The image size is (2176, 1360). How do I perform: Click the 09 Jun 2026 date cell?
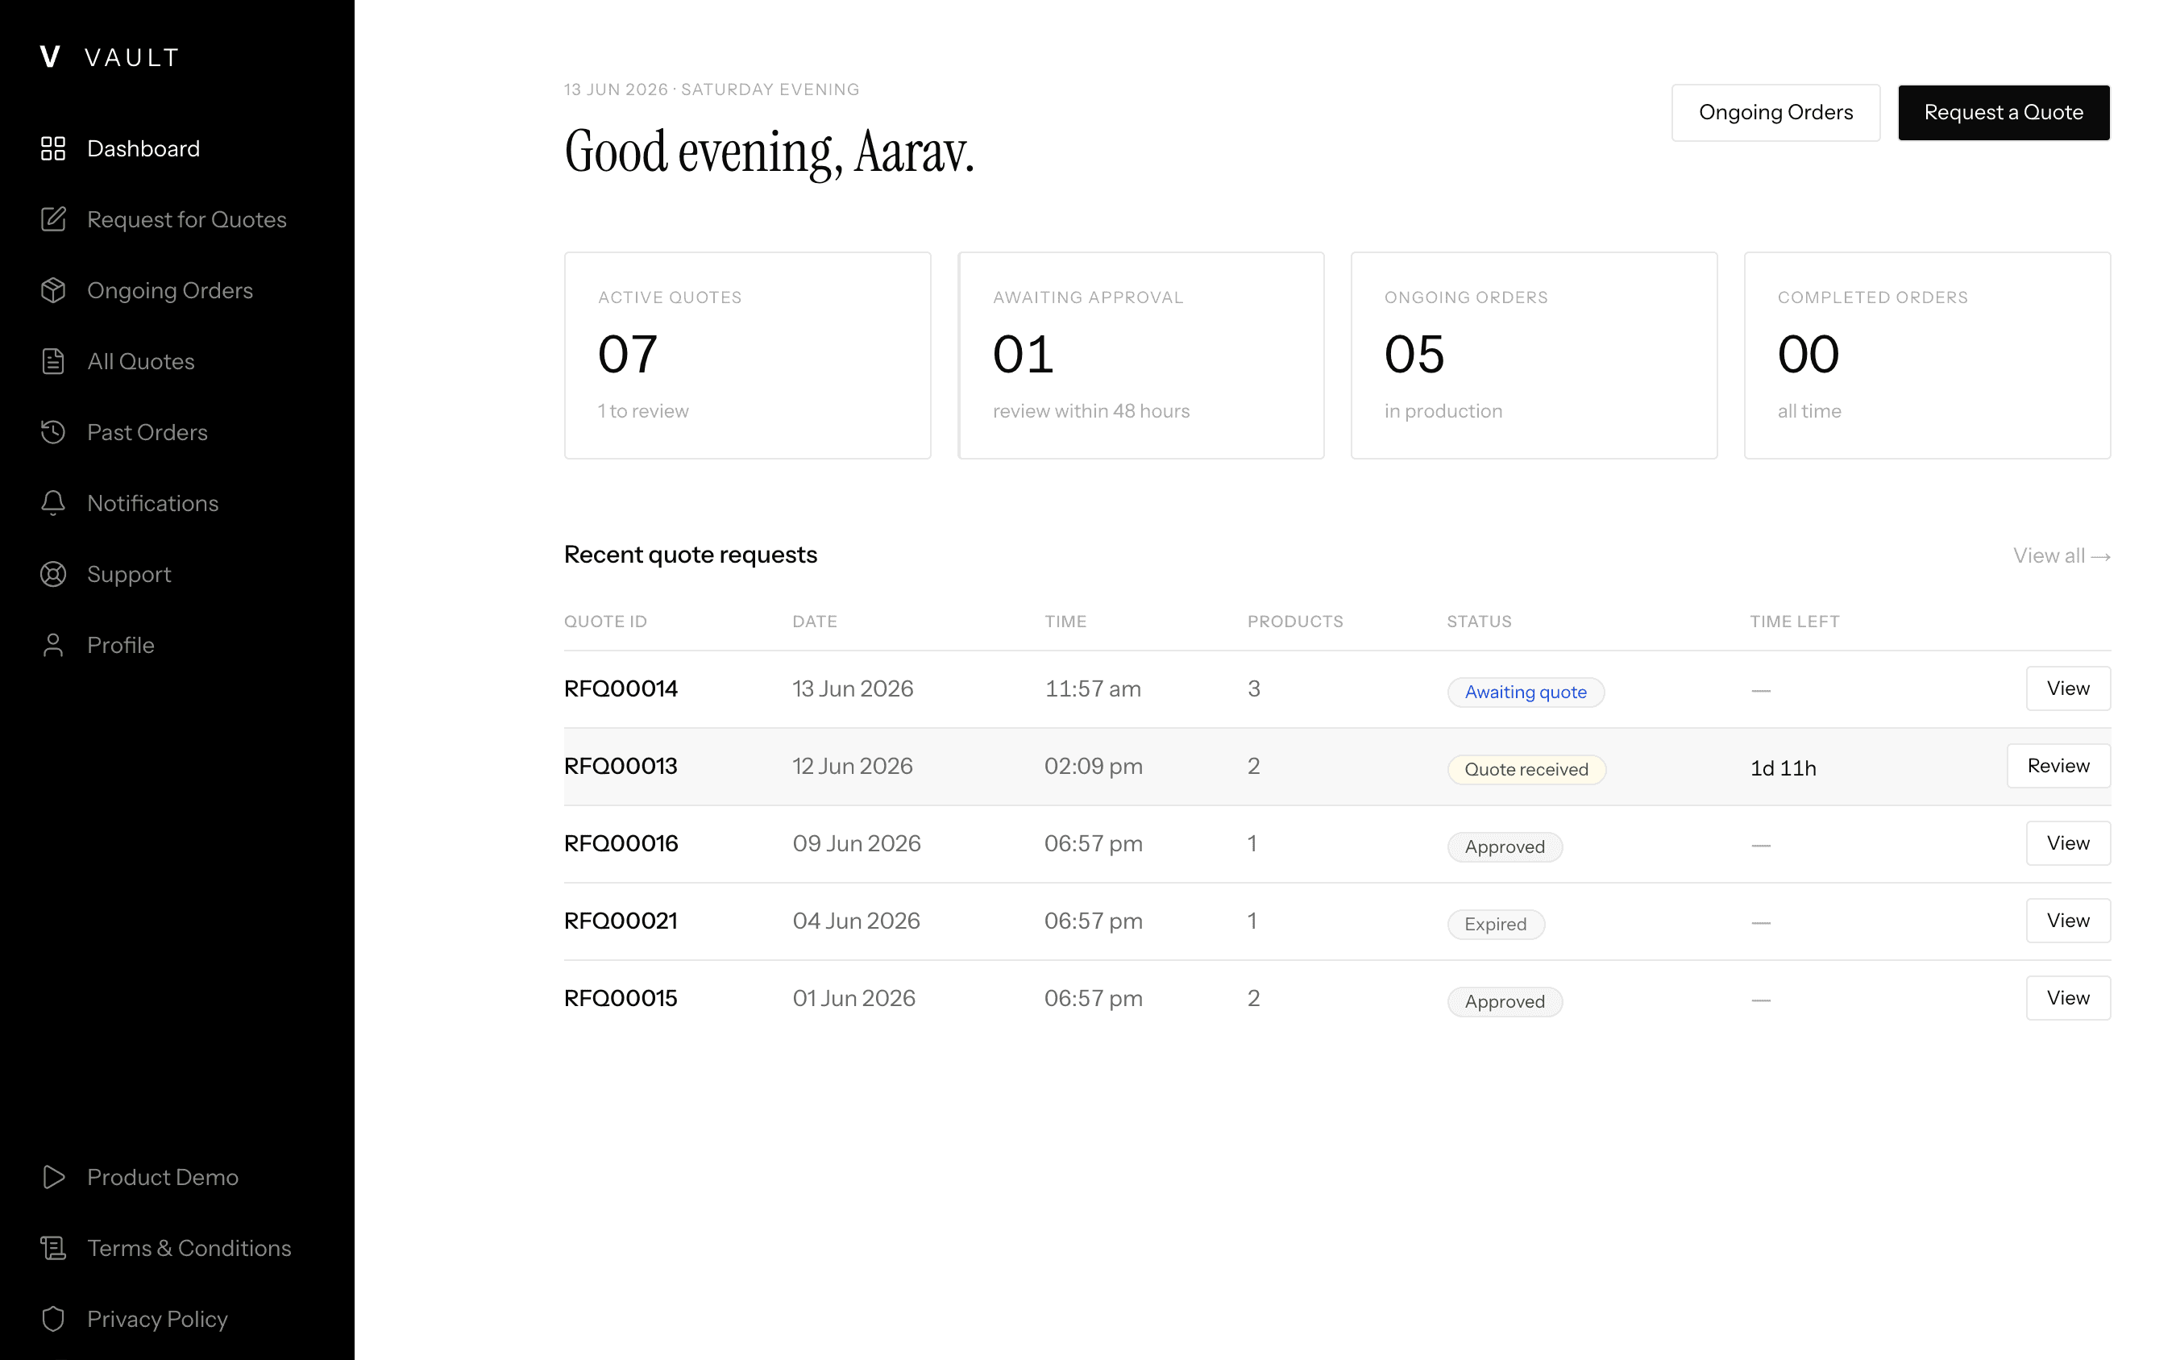tap(856, 844)
